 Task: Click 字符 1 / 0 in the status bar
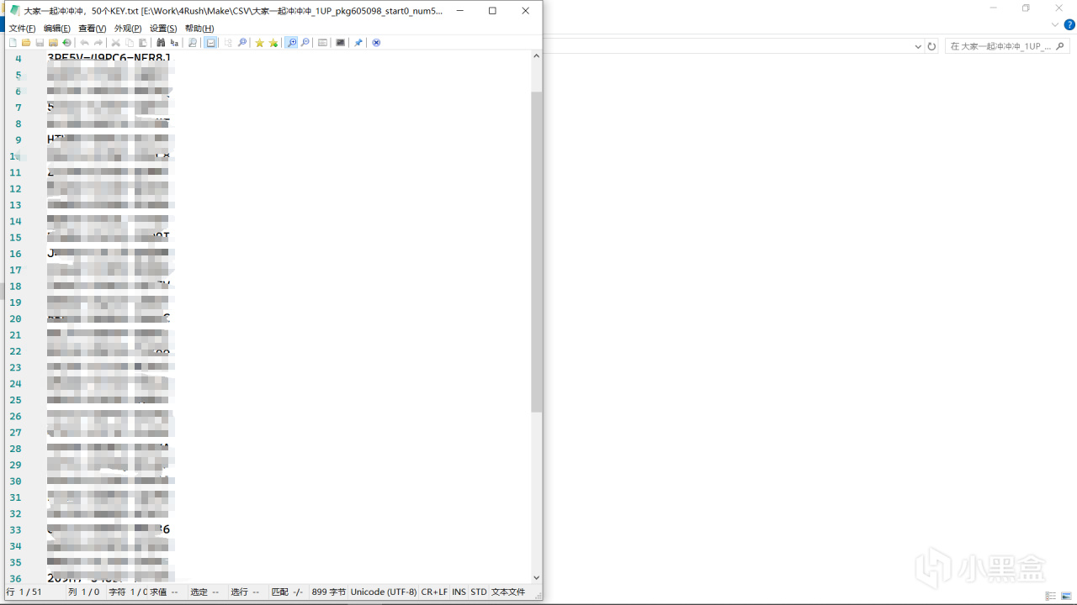[x=128, y=592]
